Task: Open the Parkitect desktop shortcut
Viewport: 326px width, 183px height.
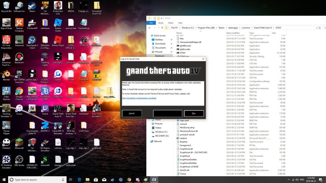Action: tap(6, 144)
